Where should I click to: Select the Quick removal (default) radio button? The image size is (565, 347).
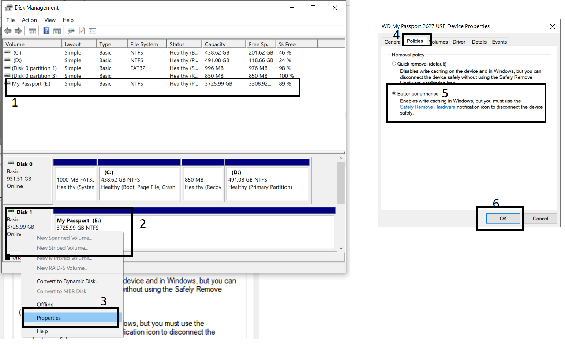[394, 64]
